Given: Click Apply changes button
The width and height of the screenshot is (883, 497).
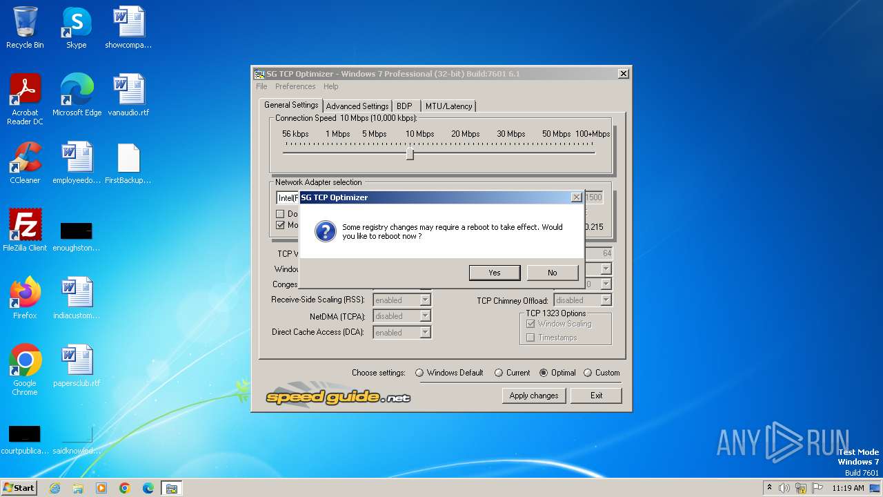Looking at the screenshot, I should coord(534,396).
